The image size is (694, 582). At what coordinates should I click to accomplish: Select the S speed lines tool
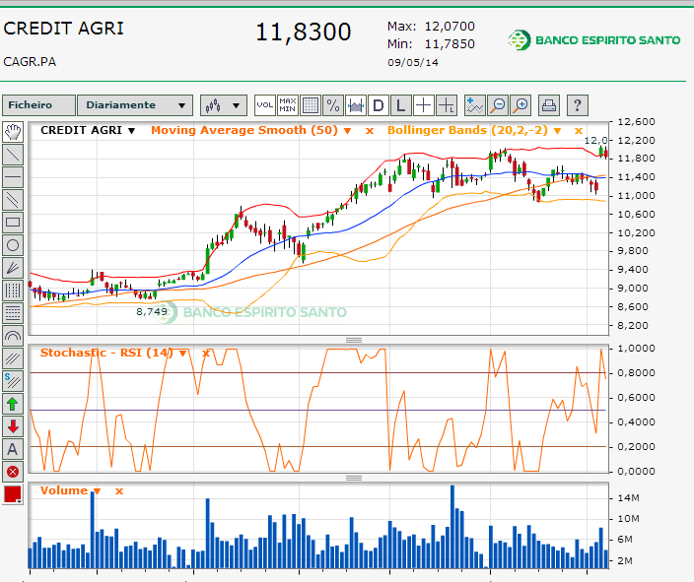coord(13,381)
